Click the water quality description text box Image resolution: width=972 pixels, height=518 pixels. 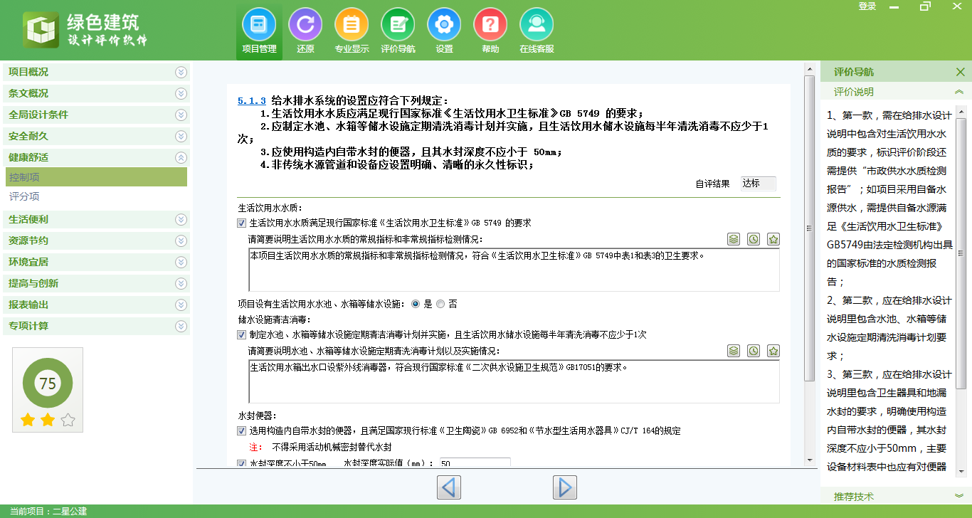tap(514, 270)
